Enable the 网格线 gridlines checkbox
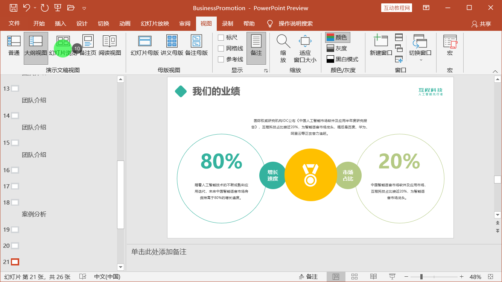The image size is (502, 282). point(221,49)
